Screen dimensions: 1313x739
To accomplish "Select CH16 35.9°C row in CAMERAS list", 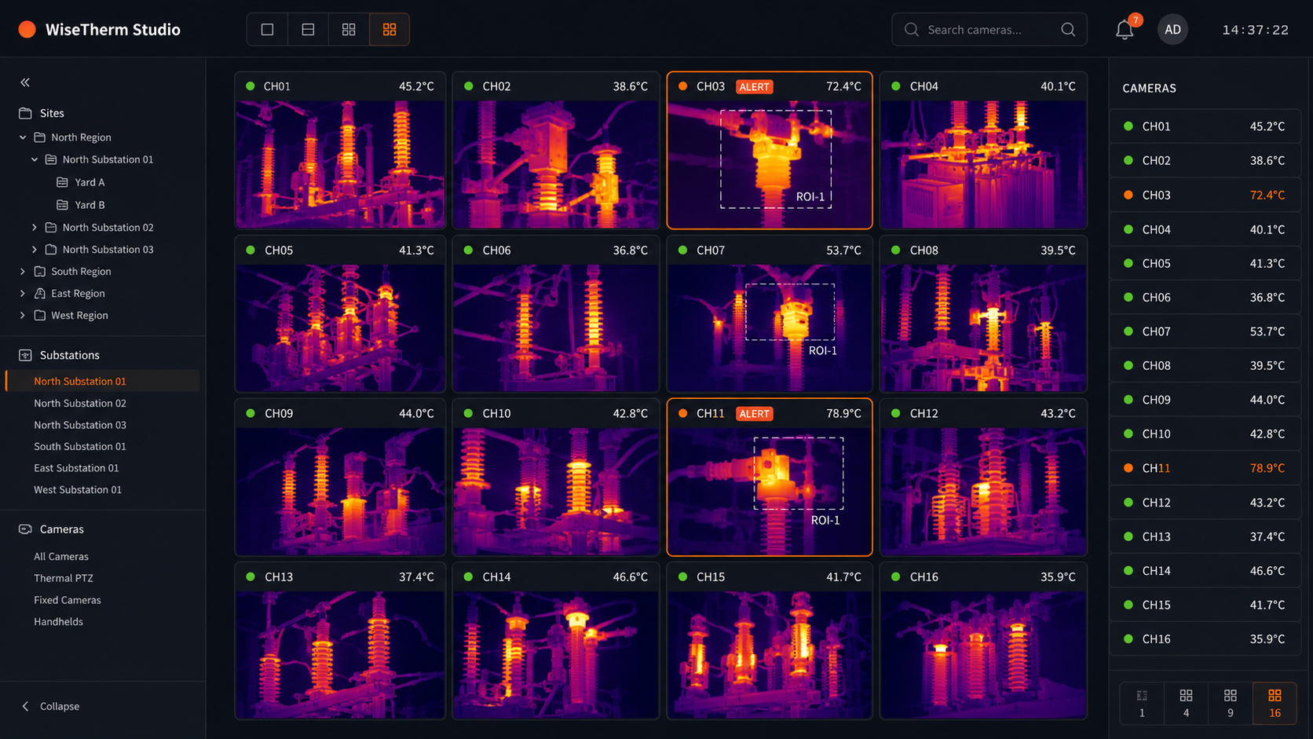I will (1205, 639).
